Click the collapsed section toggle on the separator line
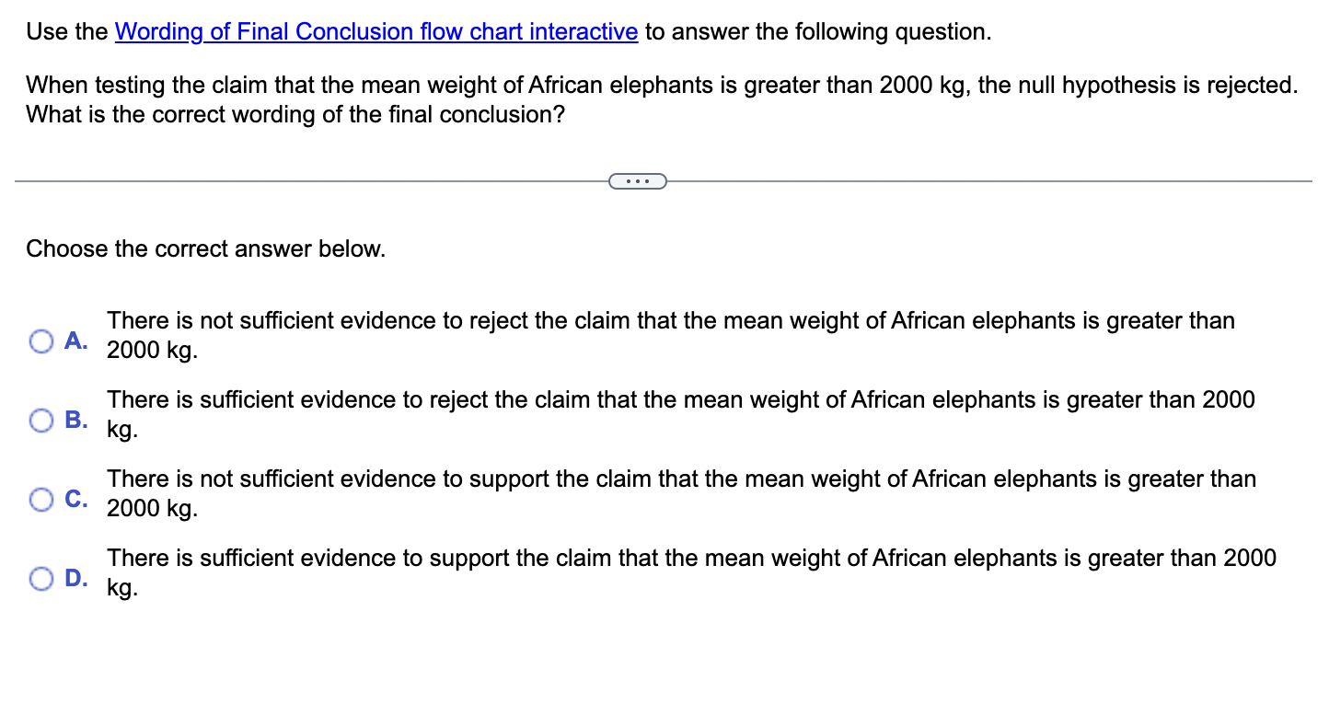This screenshot has width=1329, height=727. coord(638,180)
